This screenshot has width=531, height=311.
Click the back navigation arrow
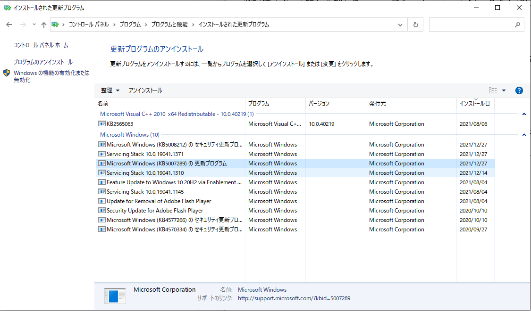(9, 25)
